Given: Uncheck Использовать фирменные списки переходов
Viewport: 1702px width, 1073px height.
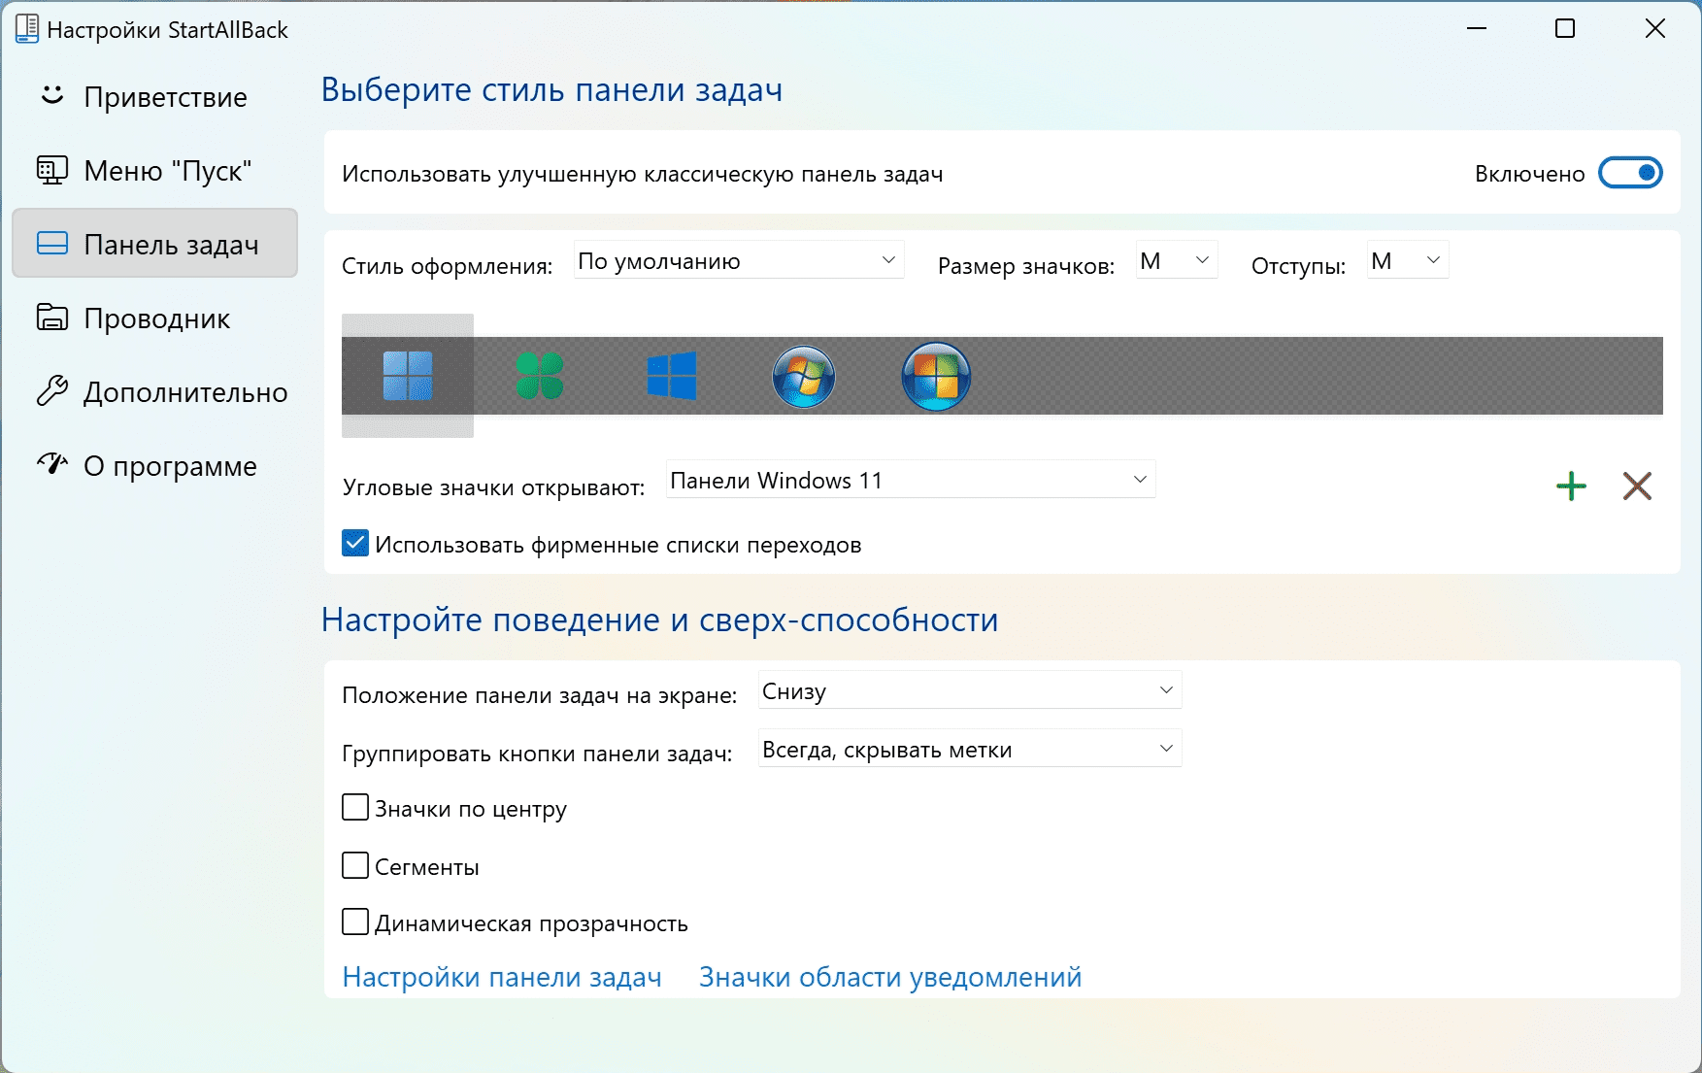Looking at the screenshot, I should click(355, 544).
